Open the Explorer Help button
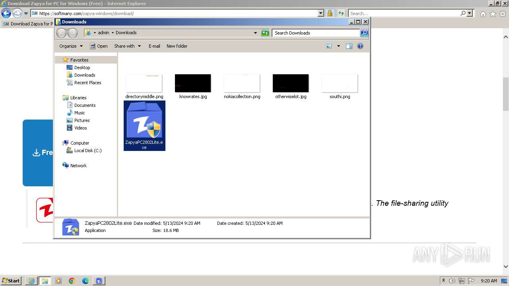The width and height of the screenshot is (509, 286). 360,46
